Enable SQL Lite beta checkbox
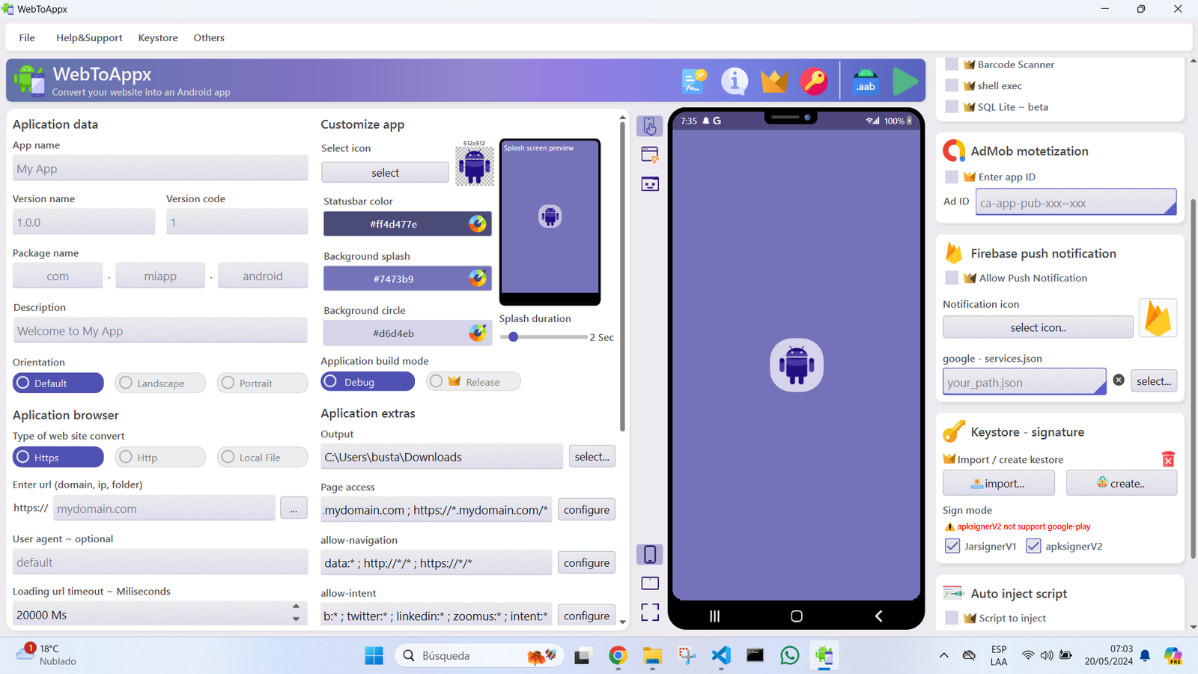This screenshot has width=1198, height=674. pos(952,106)
